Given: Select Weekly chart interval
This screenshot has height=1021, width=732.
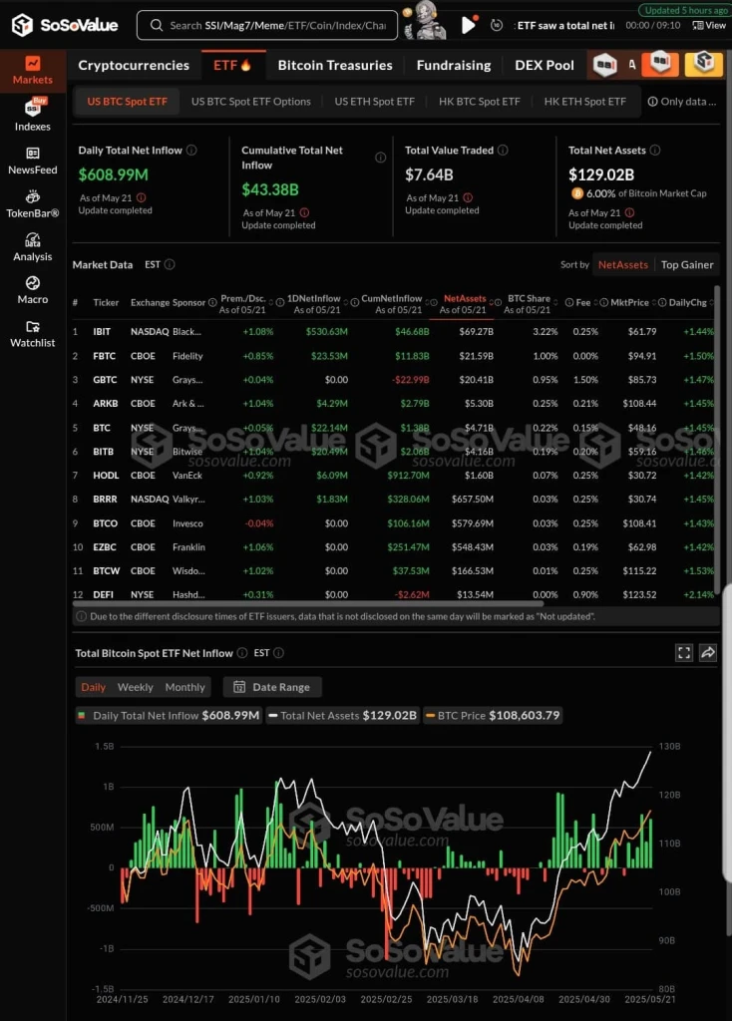Looking at the screenshot, I should (x=136, y=687).
